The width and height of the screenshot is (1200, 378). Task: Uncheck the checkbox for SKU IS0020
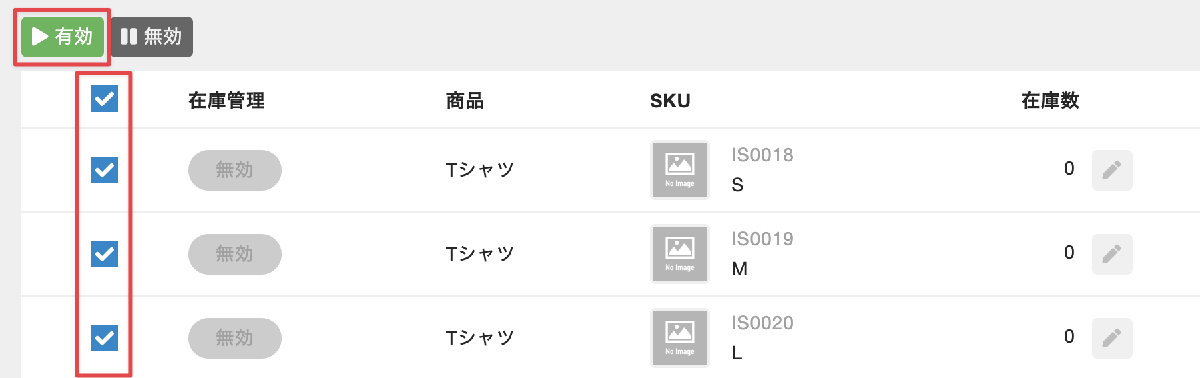point(105,338)
